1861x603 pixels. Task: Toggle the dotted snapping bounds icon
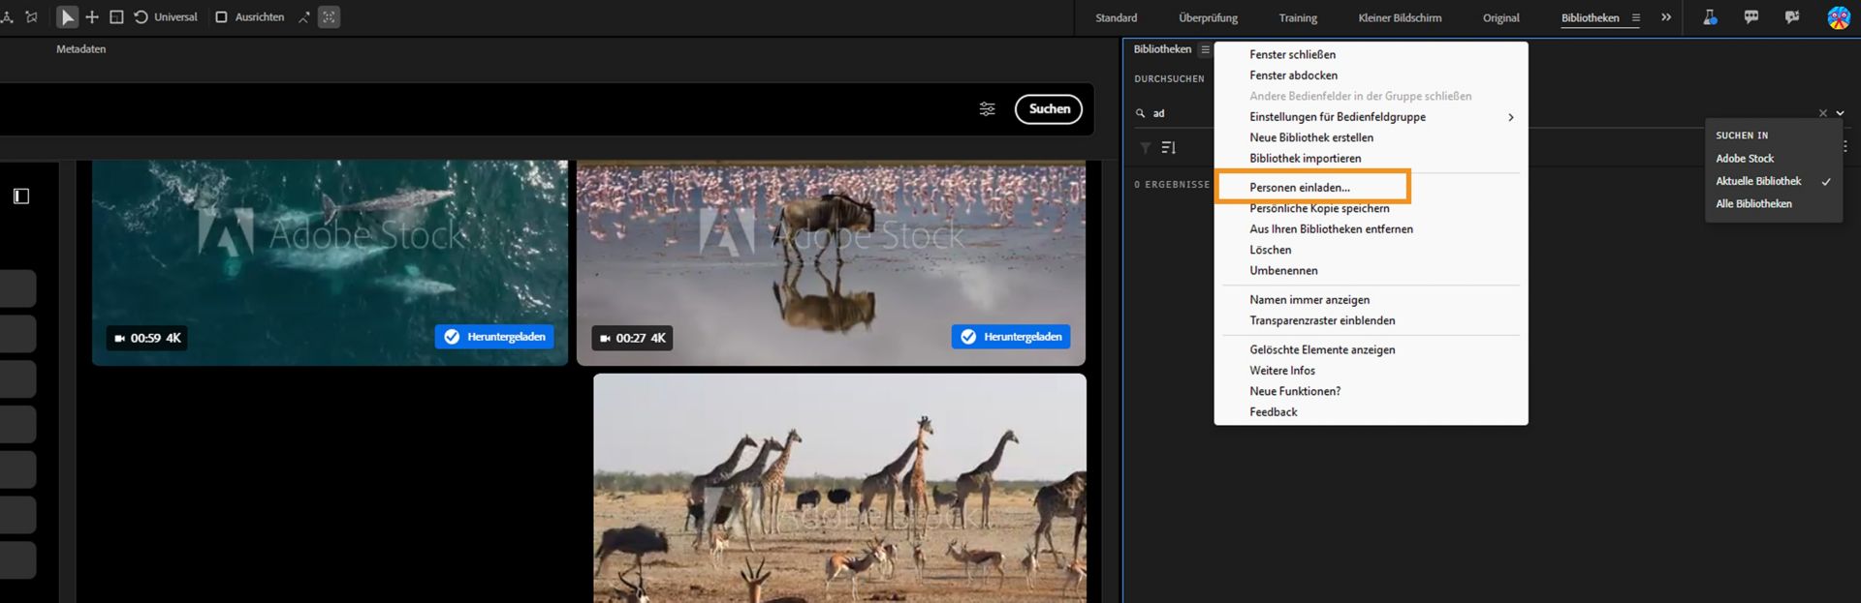[x=329, y=17]
